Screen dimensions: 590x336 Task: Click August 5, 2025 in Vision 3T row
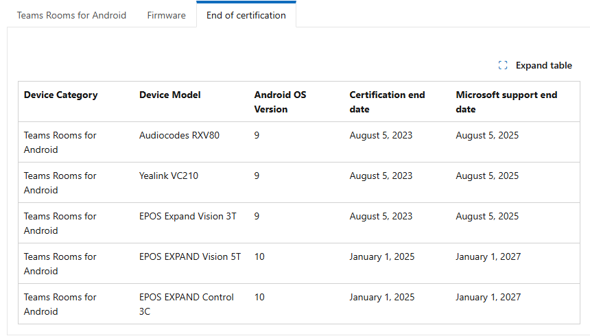[487, 217]
